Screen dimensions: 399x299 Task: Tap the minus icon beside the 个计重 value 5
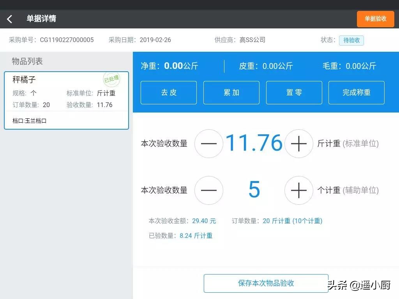tap(209, 190)
